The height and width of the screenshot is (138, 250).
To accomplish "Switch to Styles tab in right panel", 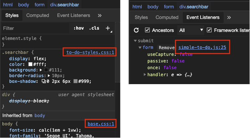I will [x=141, y=17].
